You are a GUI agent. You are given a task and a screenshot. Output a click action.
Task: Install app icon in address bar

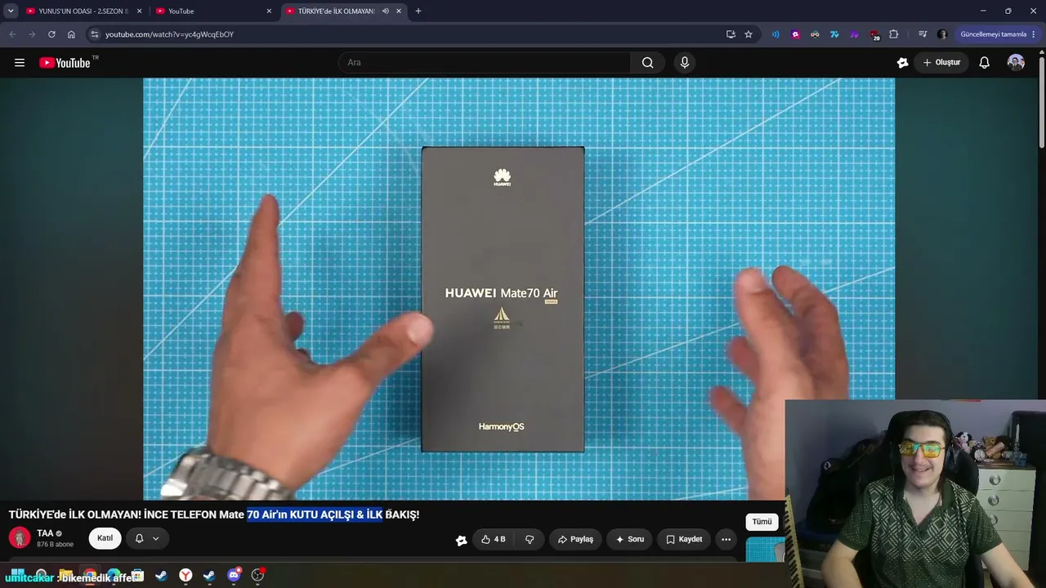[x=731, y=34]
